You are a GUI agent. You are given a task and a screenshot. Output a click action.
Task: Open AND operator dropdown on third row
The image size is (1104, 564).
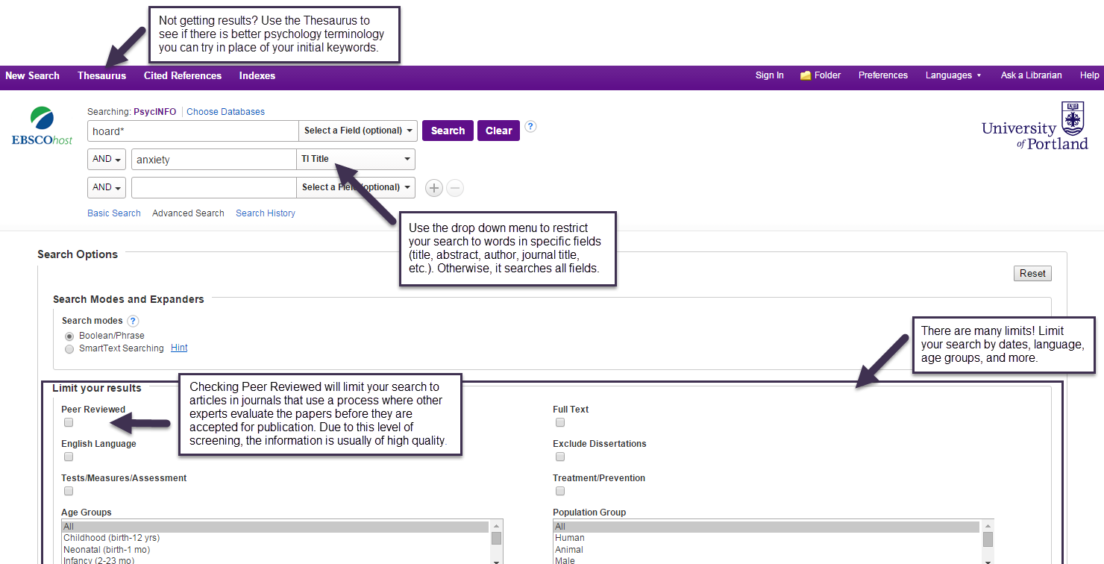point(107,187)
